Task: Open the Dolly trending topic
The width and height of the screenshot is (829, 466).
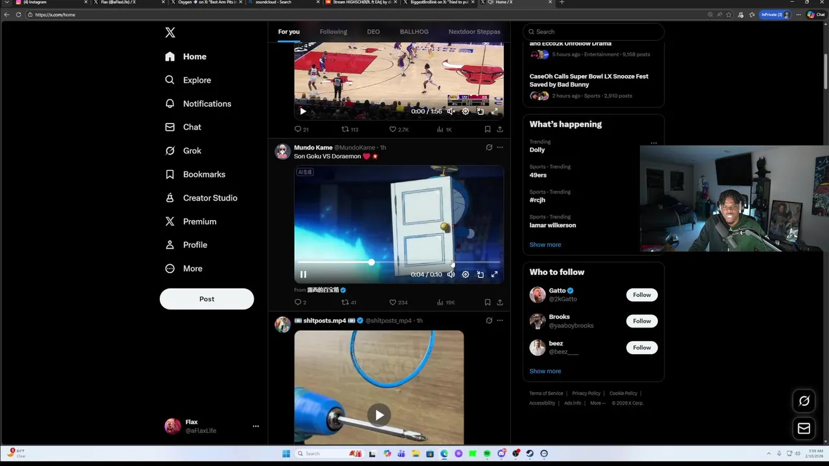Action: click(537, 150)
